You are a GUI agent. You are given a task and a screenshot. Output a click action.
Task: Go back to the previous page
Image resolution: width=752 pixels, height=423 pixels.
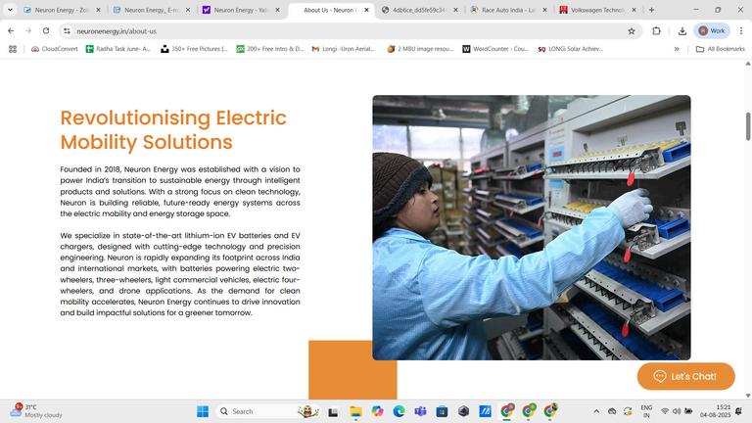click(x=11, y=30)
